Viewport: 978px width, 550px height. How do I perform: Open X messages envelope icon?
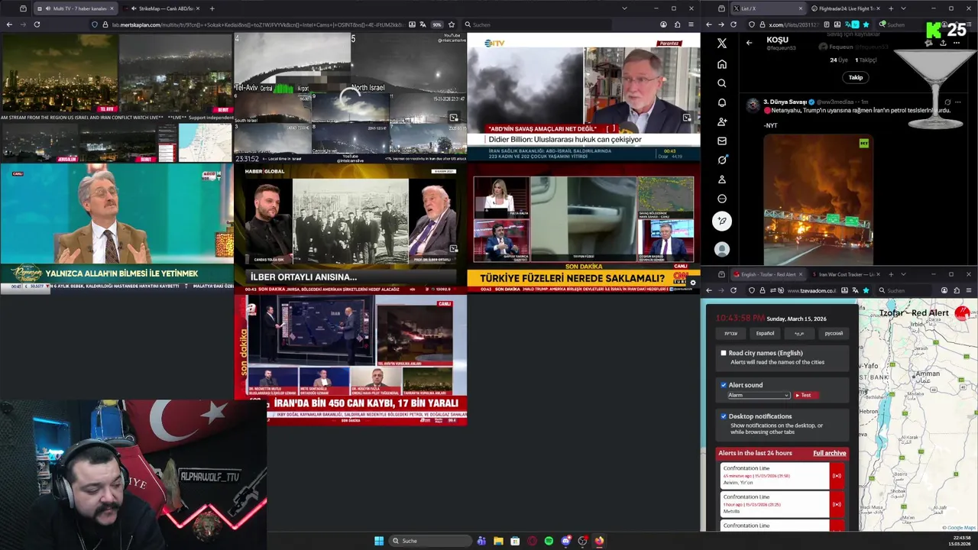coord(722,141)
